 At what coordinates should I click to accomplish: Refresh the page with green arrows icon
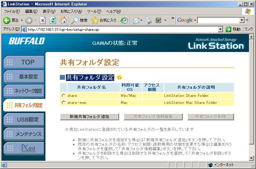pos(53,20)
